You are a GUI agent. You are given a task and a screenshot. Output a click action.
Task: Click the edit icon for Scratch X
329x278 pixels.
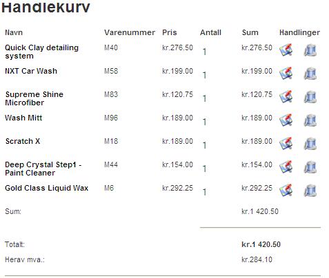pyautogui.click(x=286, y=143)
